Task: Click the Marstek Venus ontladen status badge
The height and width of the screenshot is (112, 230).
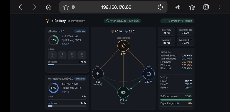Action: tap(80, 79)
